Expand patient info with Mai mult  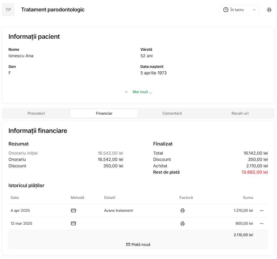click(x=142, y=92)
